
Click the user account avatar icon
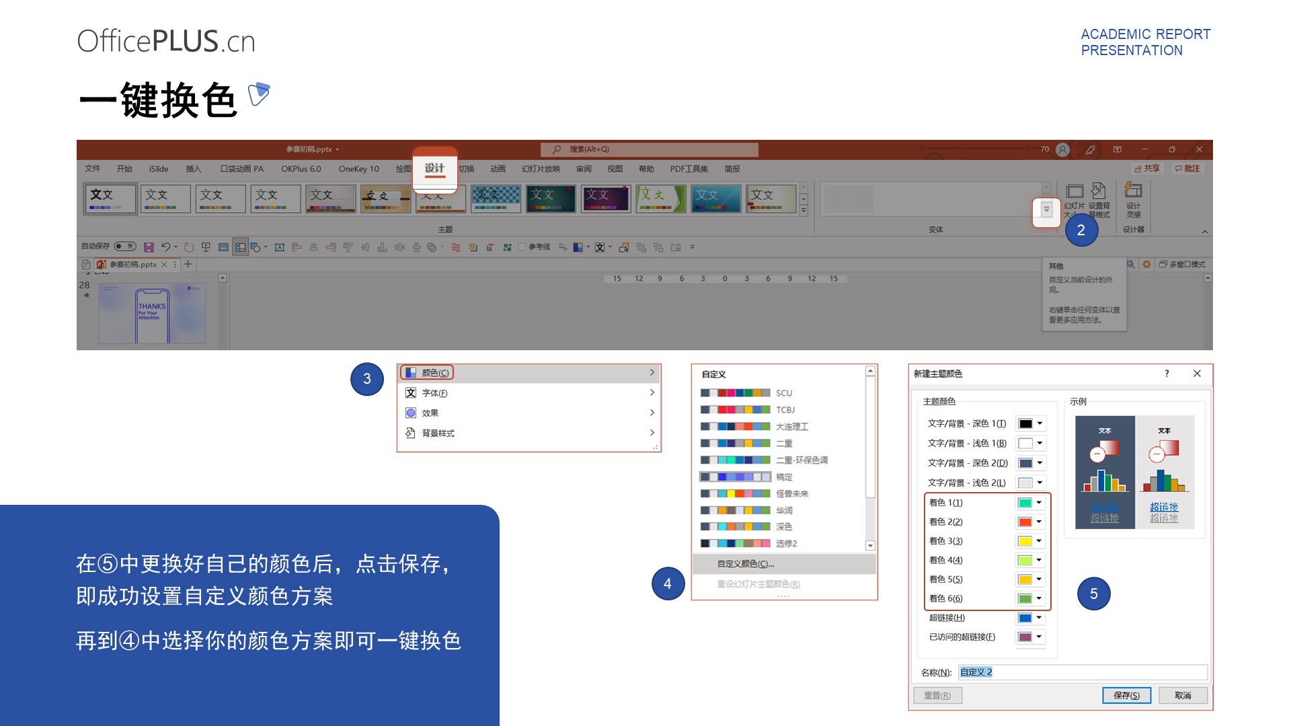[1062, 149]
